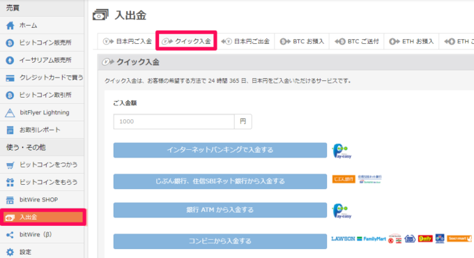Click the bitWire SHOP store icon
474x258 pixels.
coord(10,200)
